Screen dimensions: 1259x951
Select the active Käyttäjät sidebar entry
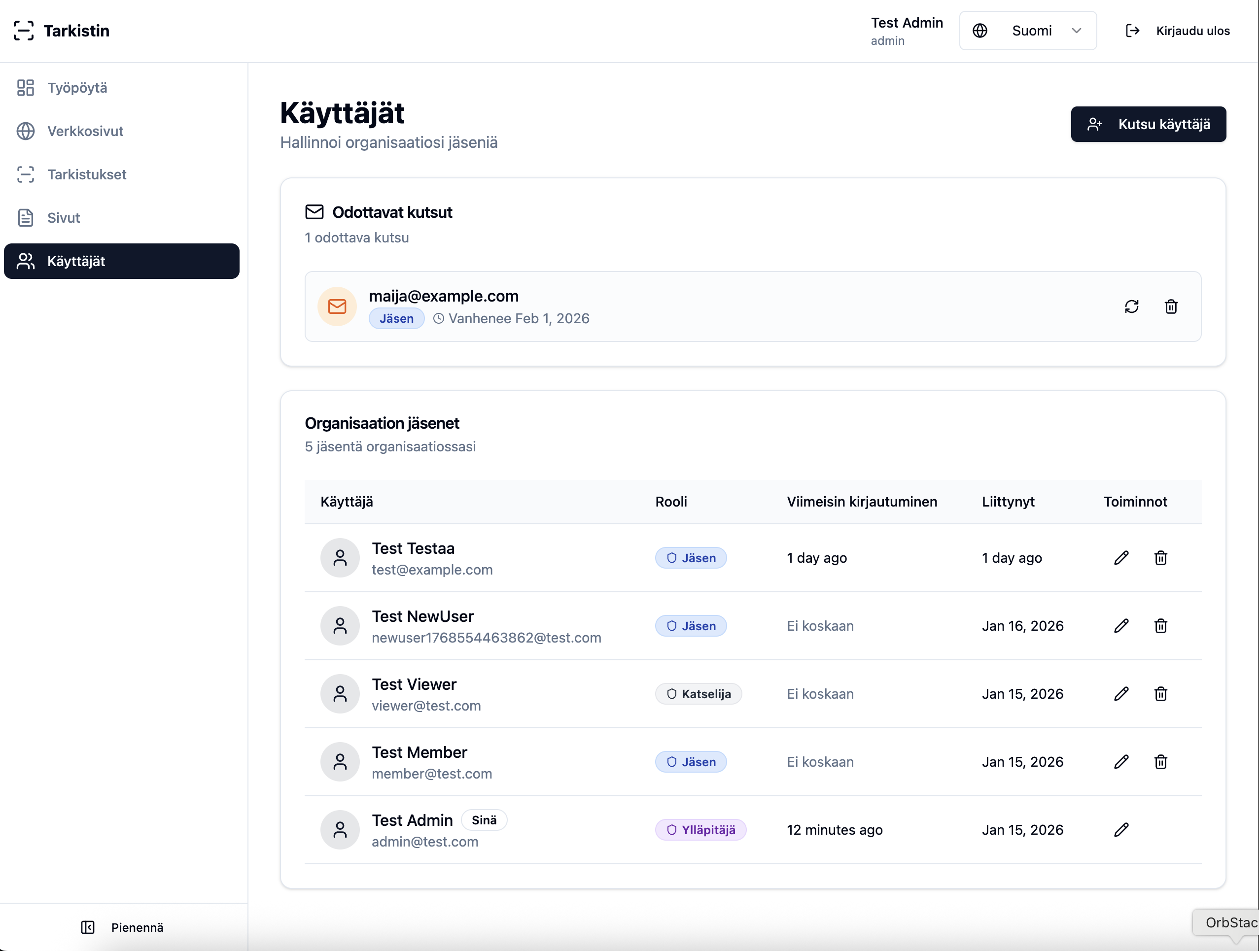point(76,261)
